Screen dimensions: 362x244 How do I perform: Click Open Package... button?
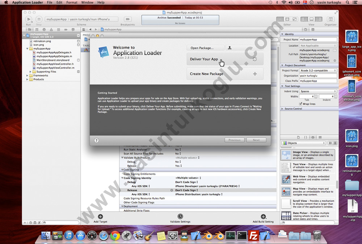(x=206, y=48)
